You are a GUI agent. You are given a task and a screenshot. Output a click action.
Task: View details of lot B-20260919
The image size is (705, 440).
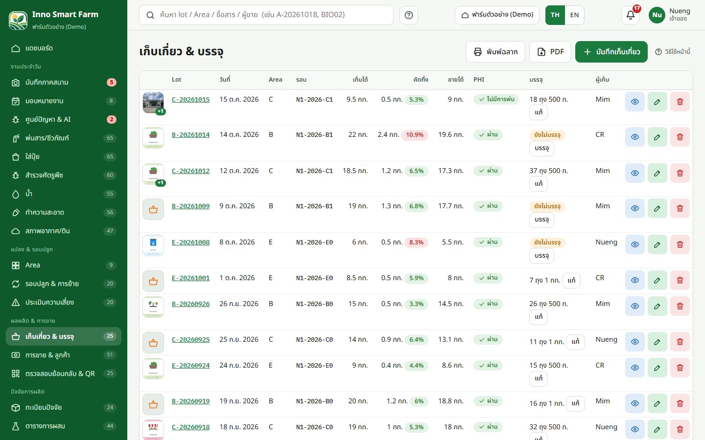click(635, 403)
